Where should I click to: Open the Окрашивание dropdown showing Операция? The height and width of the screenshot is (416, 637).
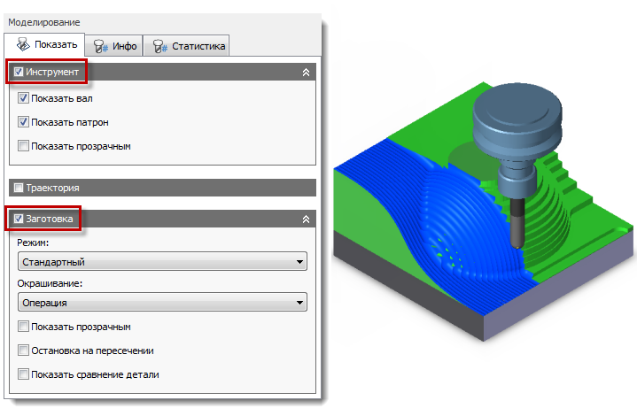(x=162, y=303)
